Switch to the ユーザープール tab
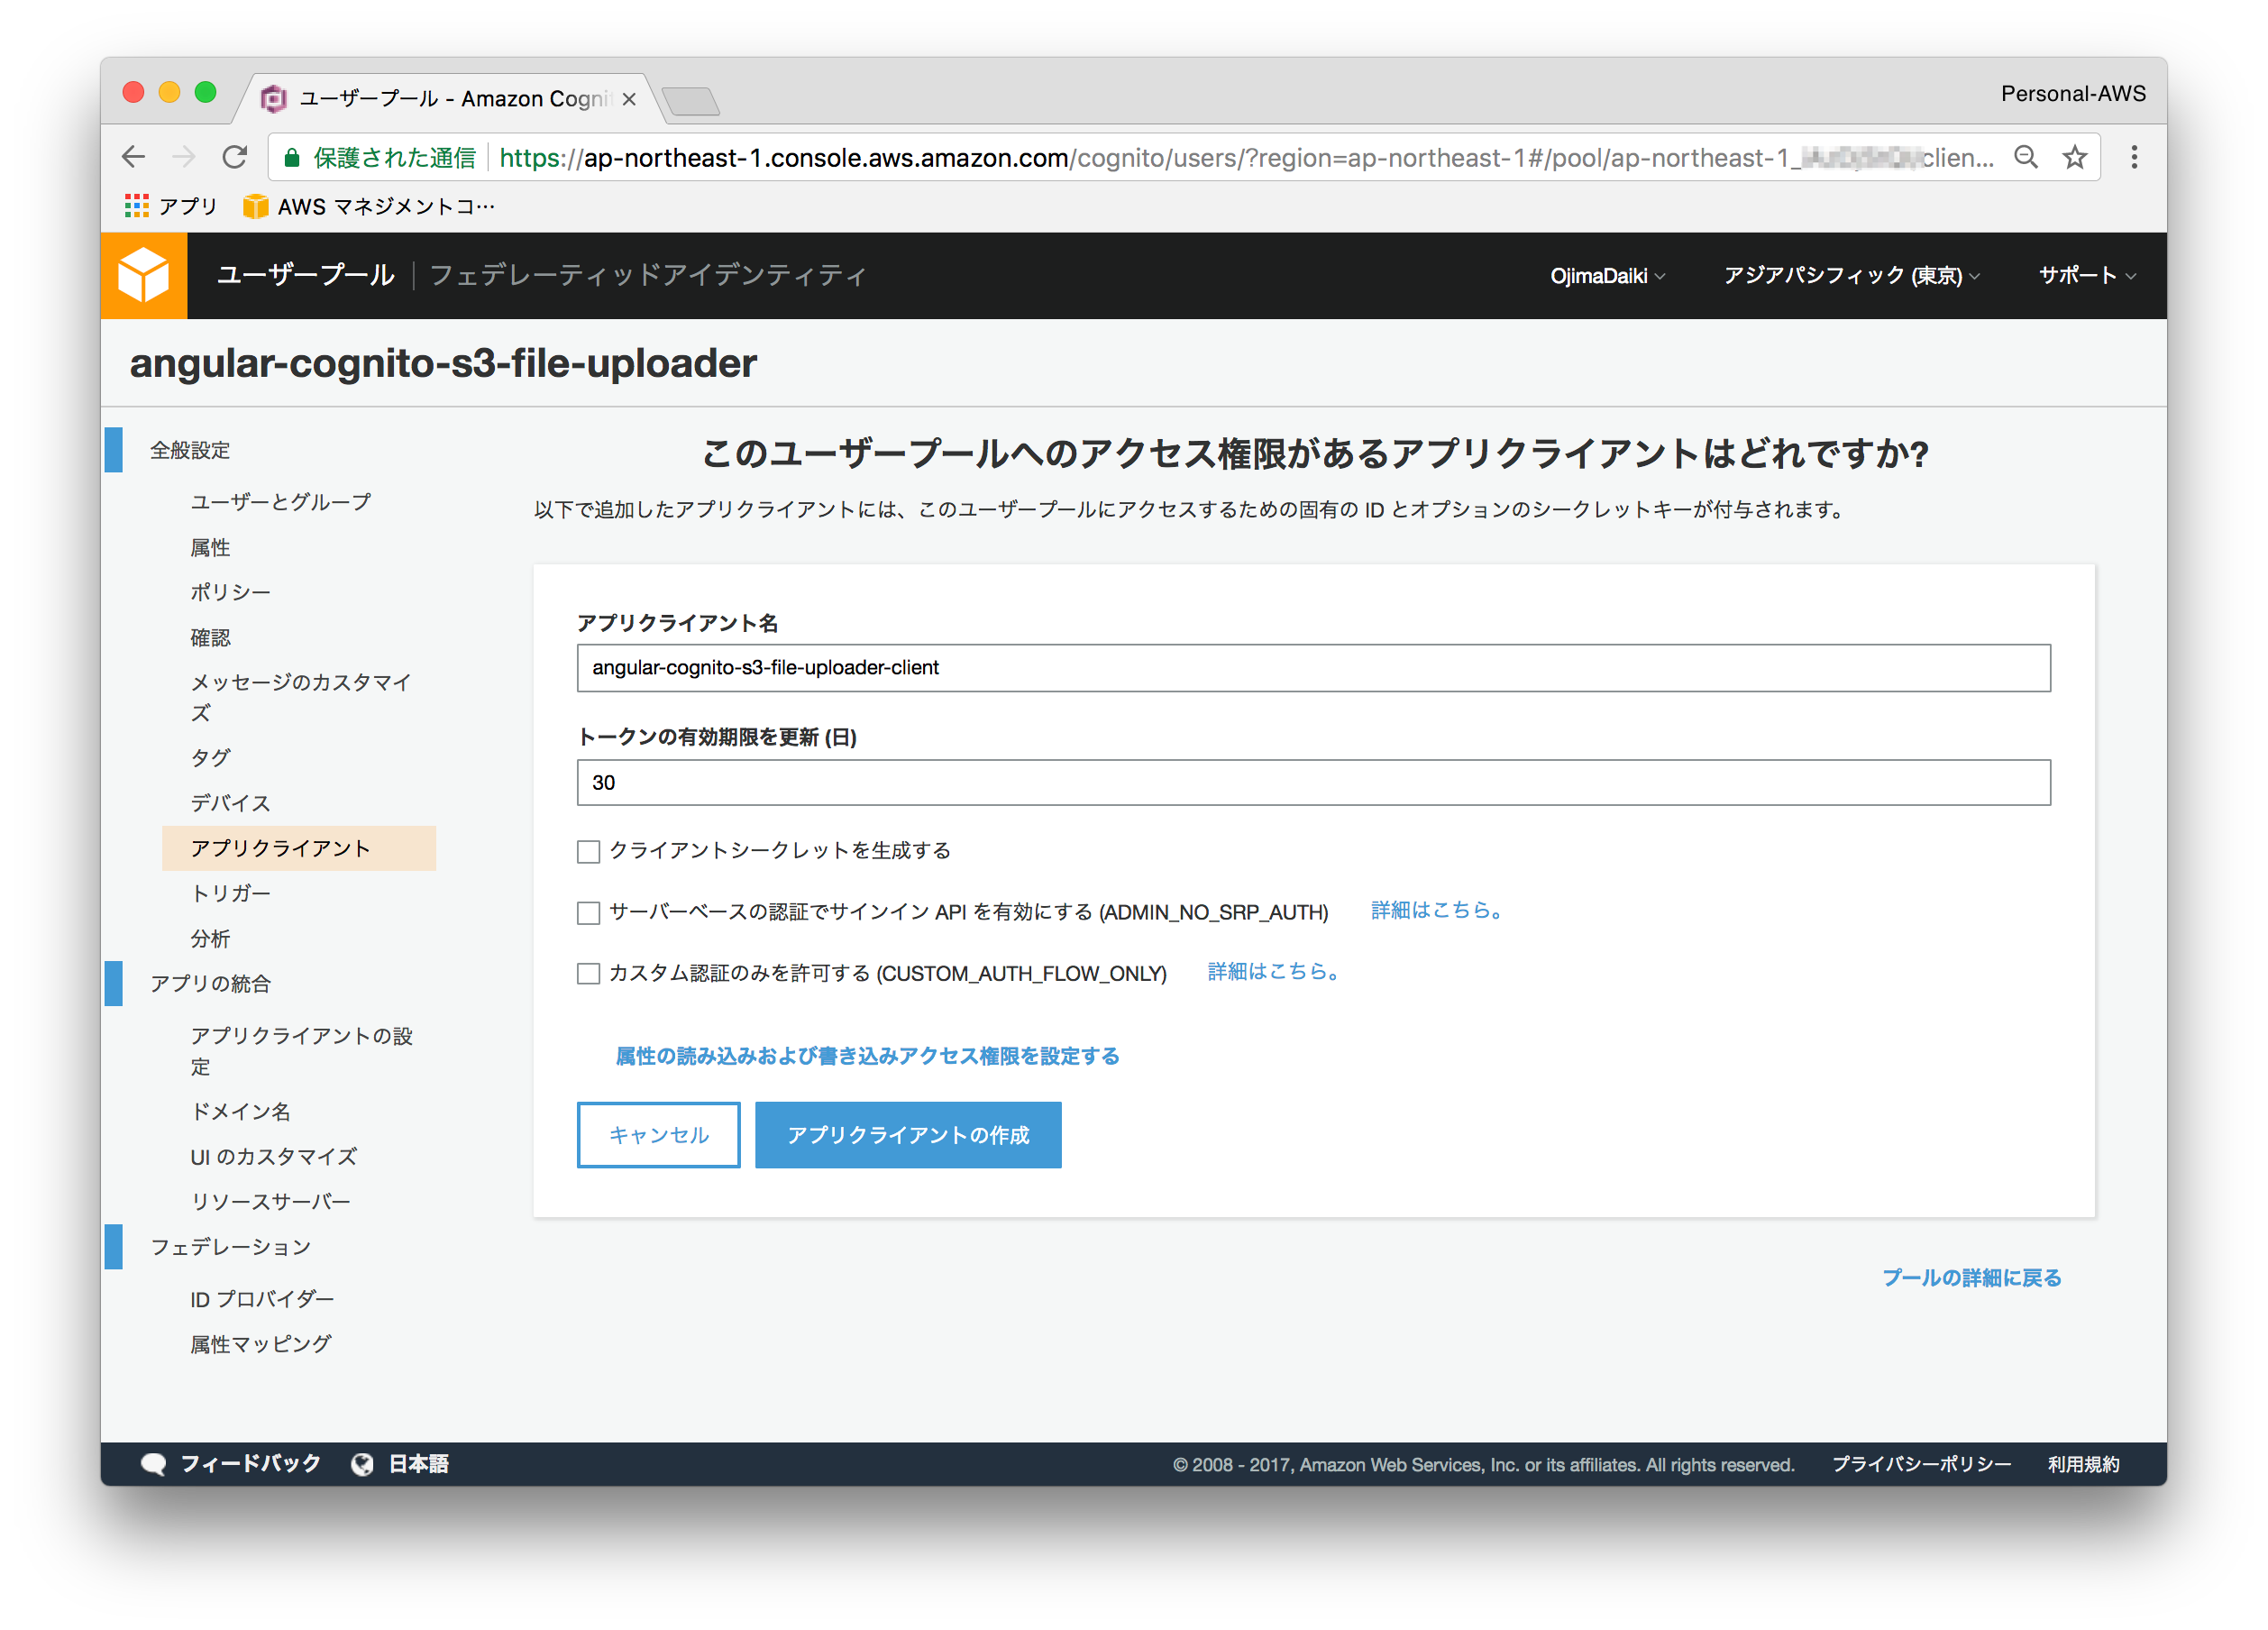 coord(306,275)
